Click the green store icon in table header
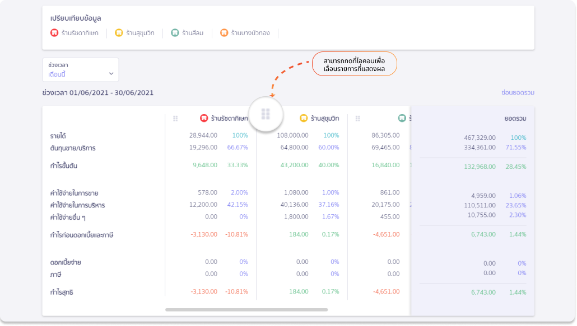 [x=402, y=119]
